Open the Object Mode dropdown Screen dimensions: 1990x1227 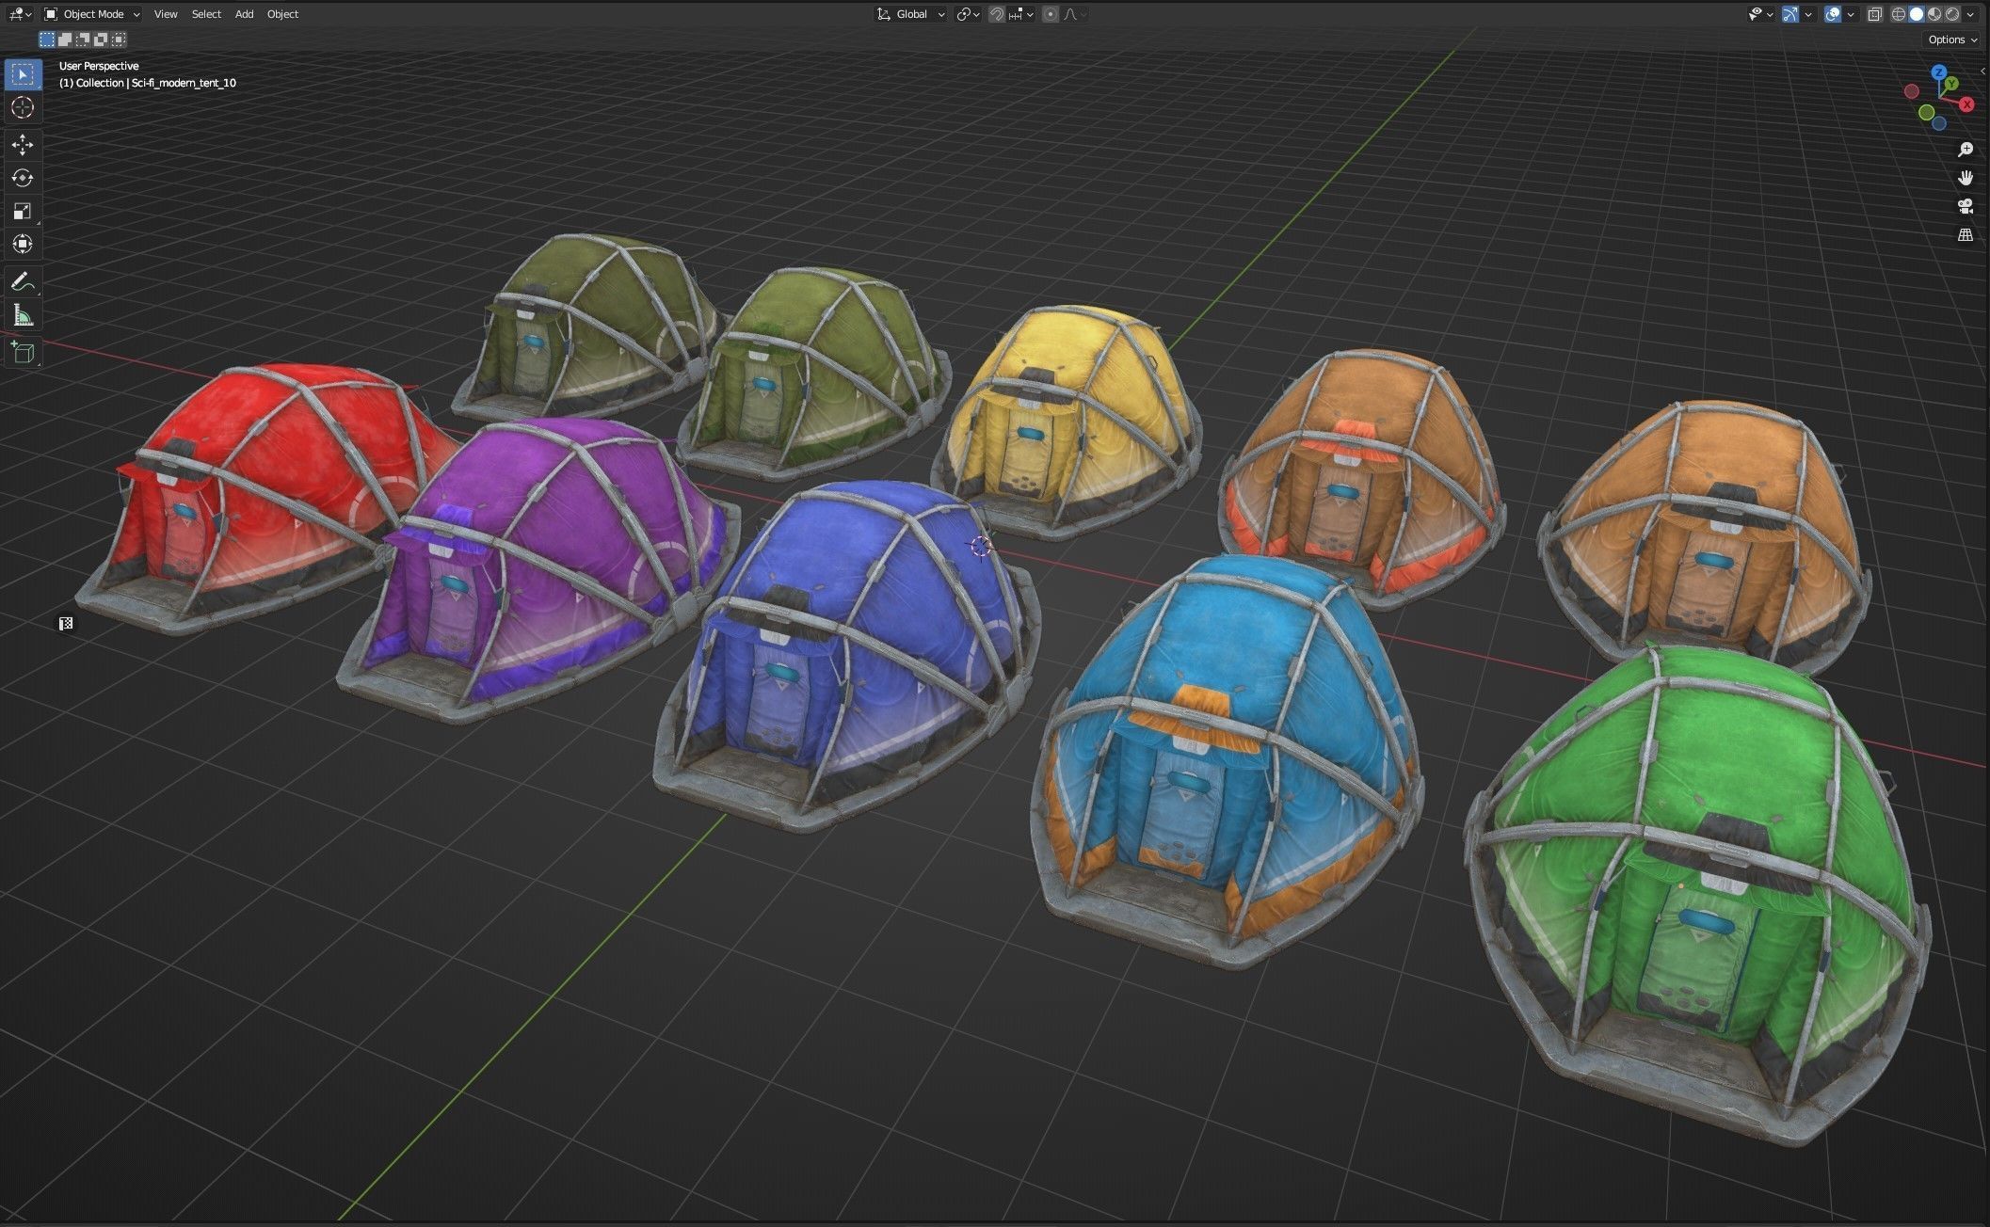92,14
